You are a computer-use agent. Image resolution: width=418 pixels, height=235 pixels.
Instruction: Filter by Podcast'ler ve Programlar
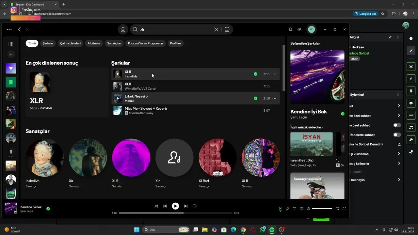pos(145,43)
